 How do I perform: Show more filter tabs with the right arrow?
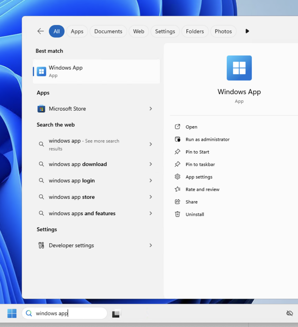247,31
